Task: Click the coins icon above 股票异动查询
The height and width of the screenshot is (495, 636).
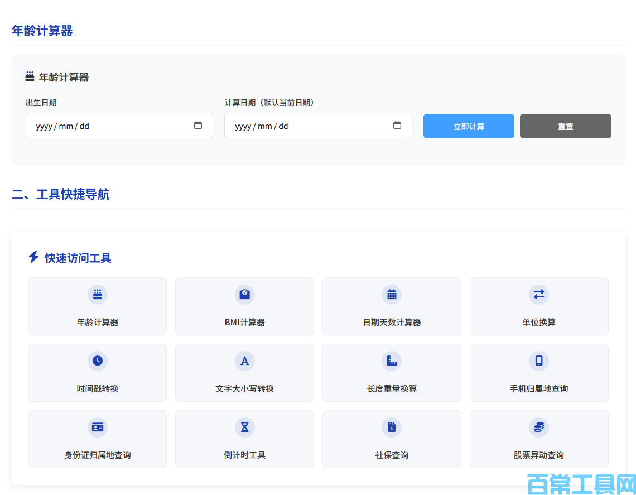Action: [x=539, y=427]
